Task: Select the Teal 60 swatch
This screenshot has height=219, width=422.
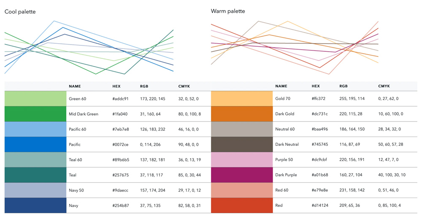Action: click(35, 160)
